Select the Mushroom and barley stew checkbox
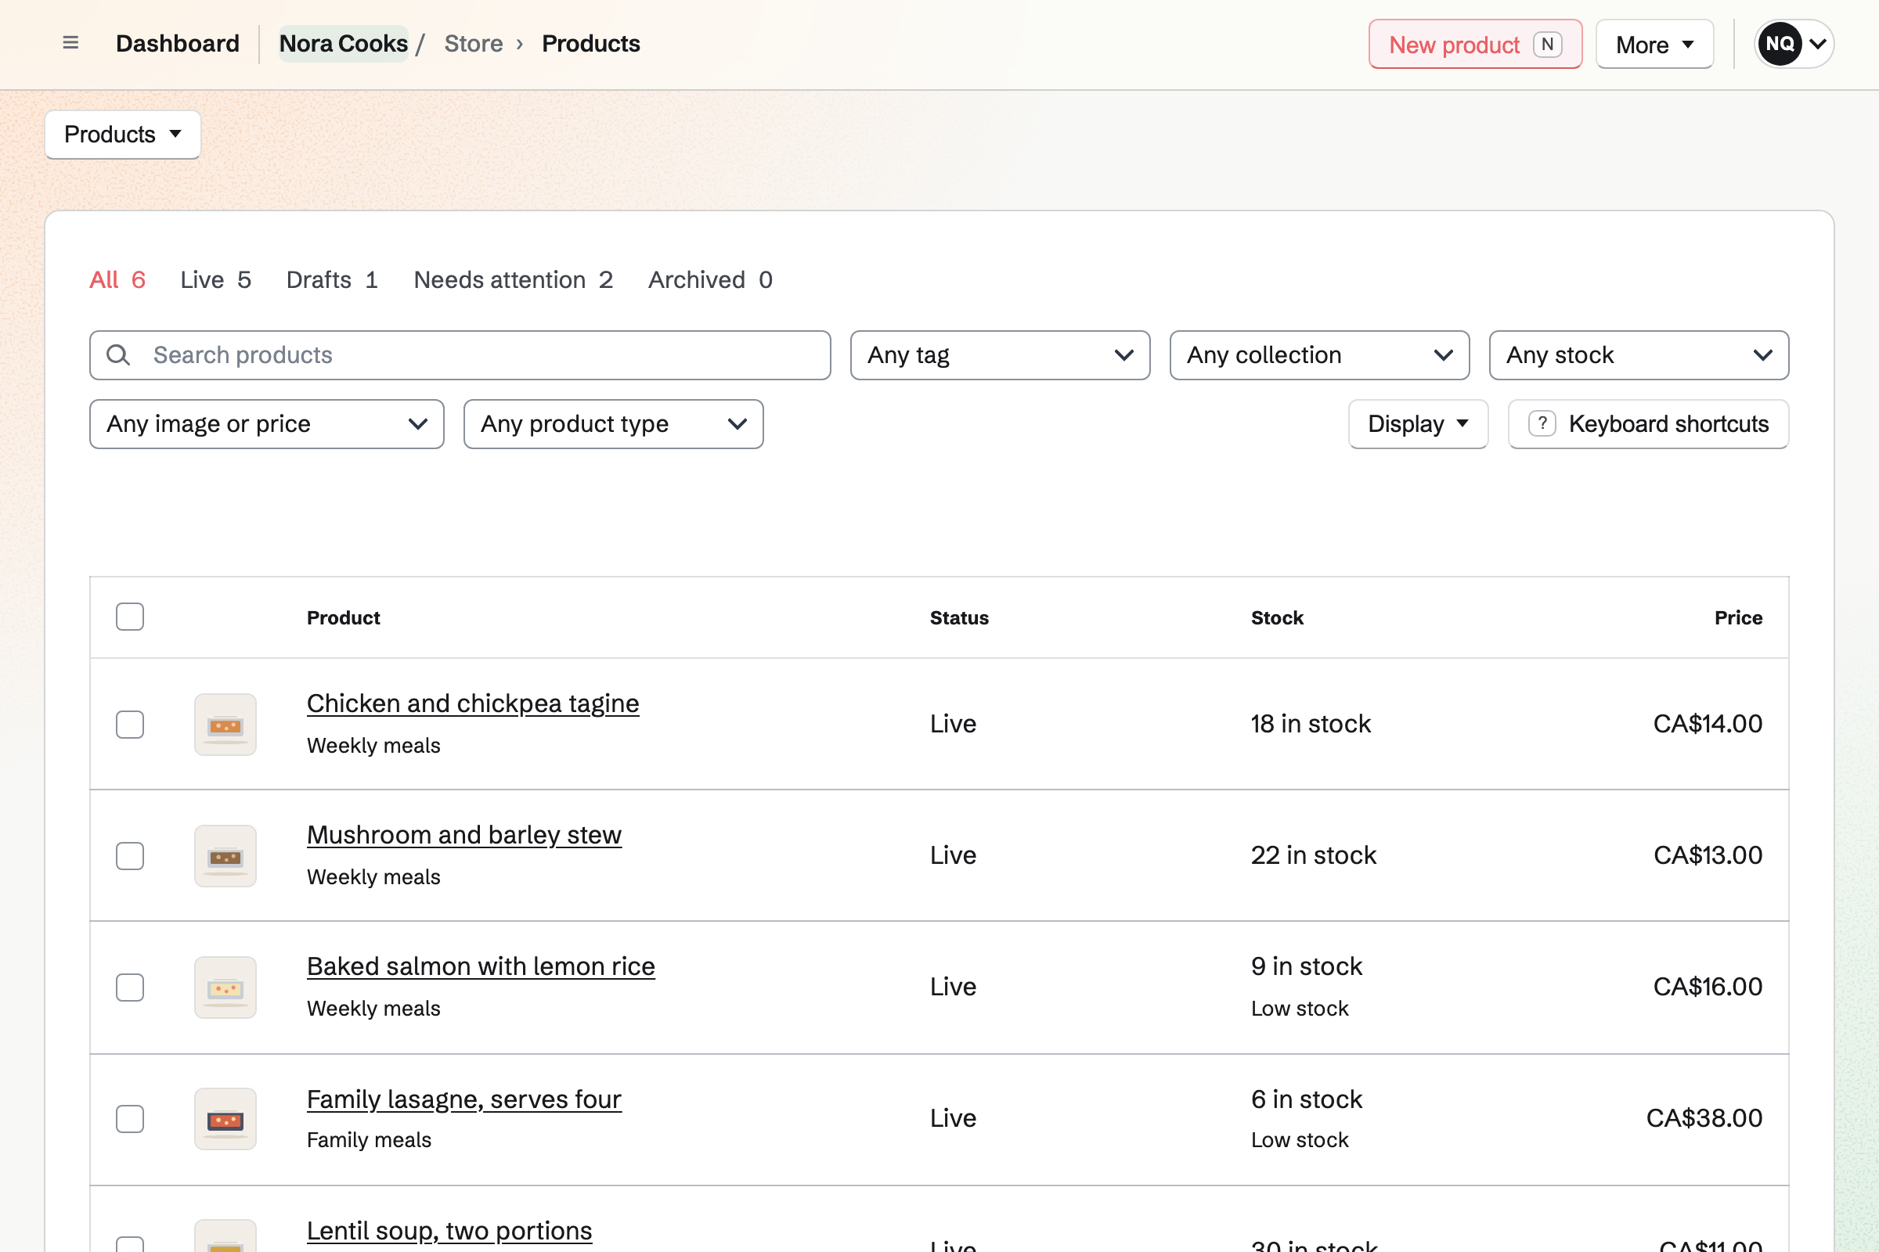The width and height of the screenshot is (1879, 1252). pos(129,856)
